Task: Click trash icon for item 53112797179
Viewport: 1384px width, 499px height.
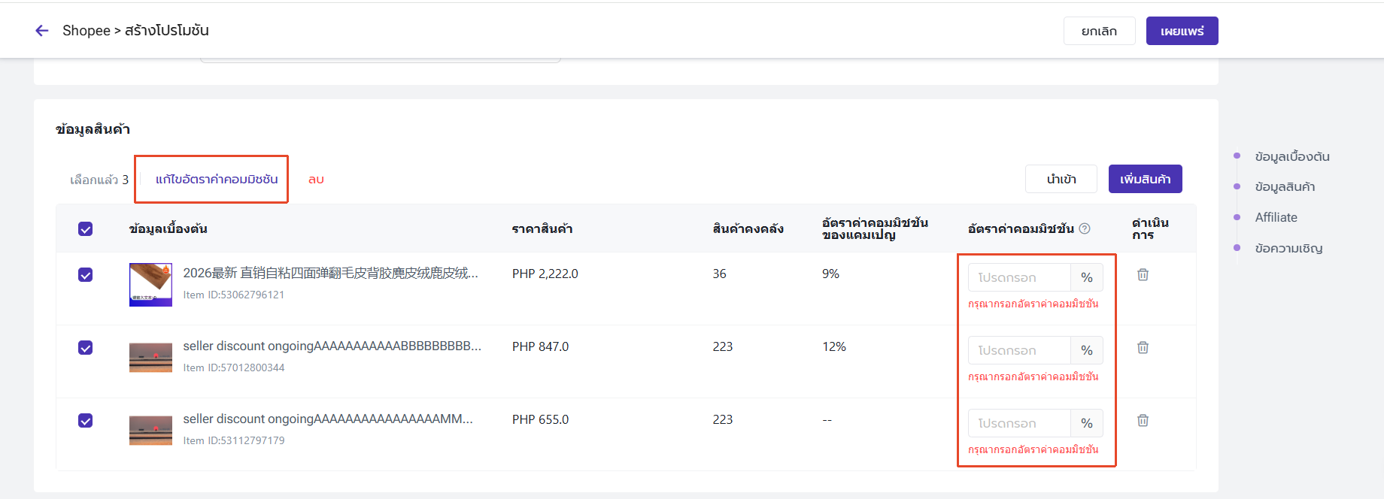Action: click(1143, 420)
